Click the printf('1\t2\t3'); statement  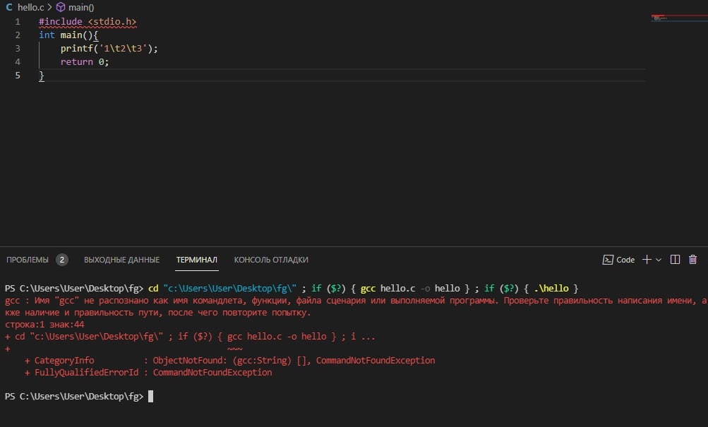click(109, 48)
